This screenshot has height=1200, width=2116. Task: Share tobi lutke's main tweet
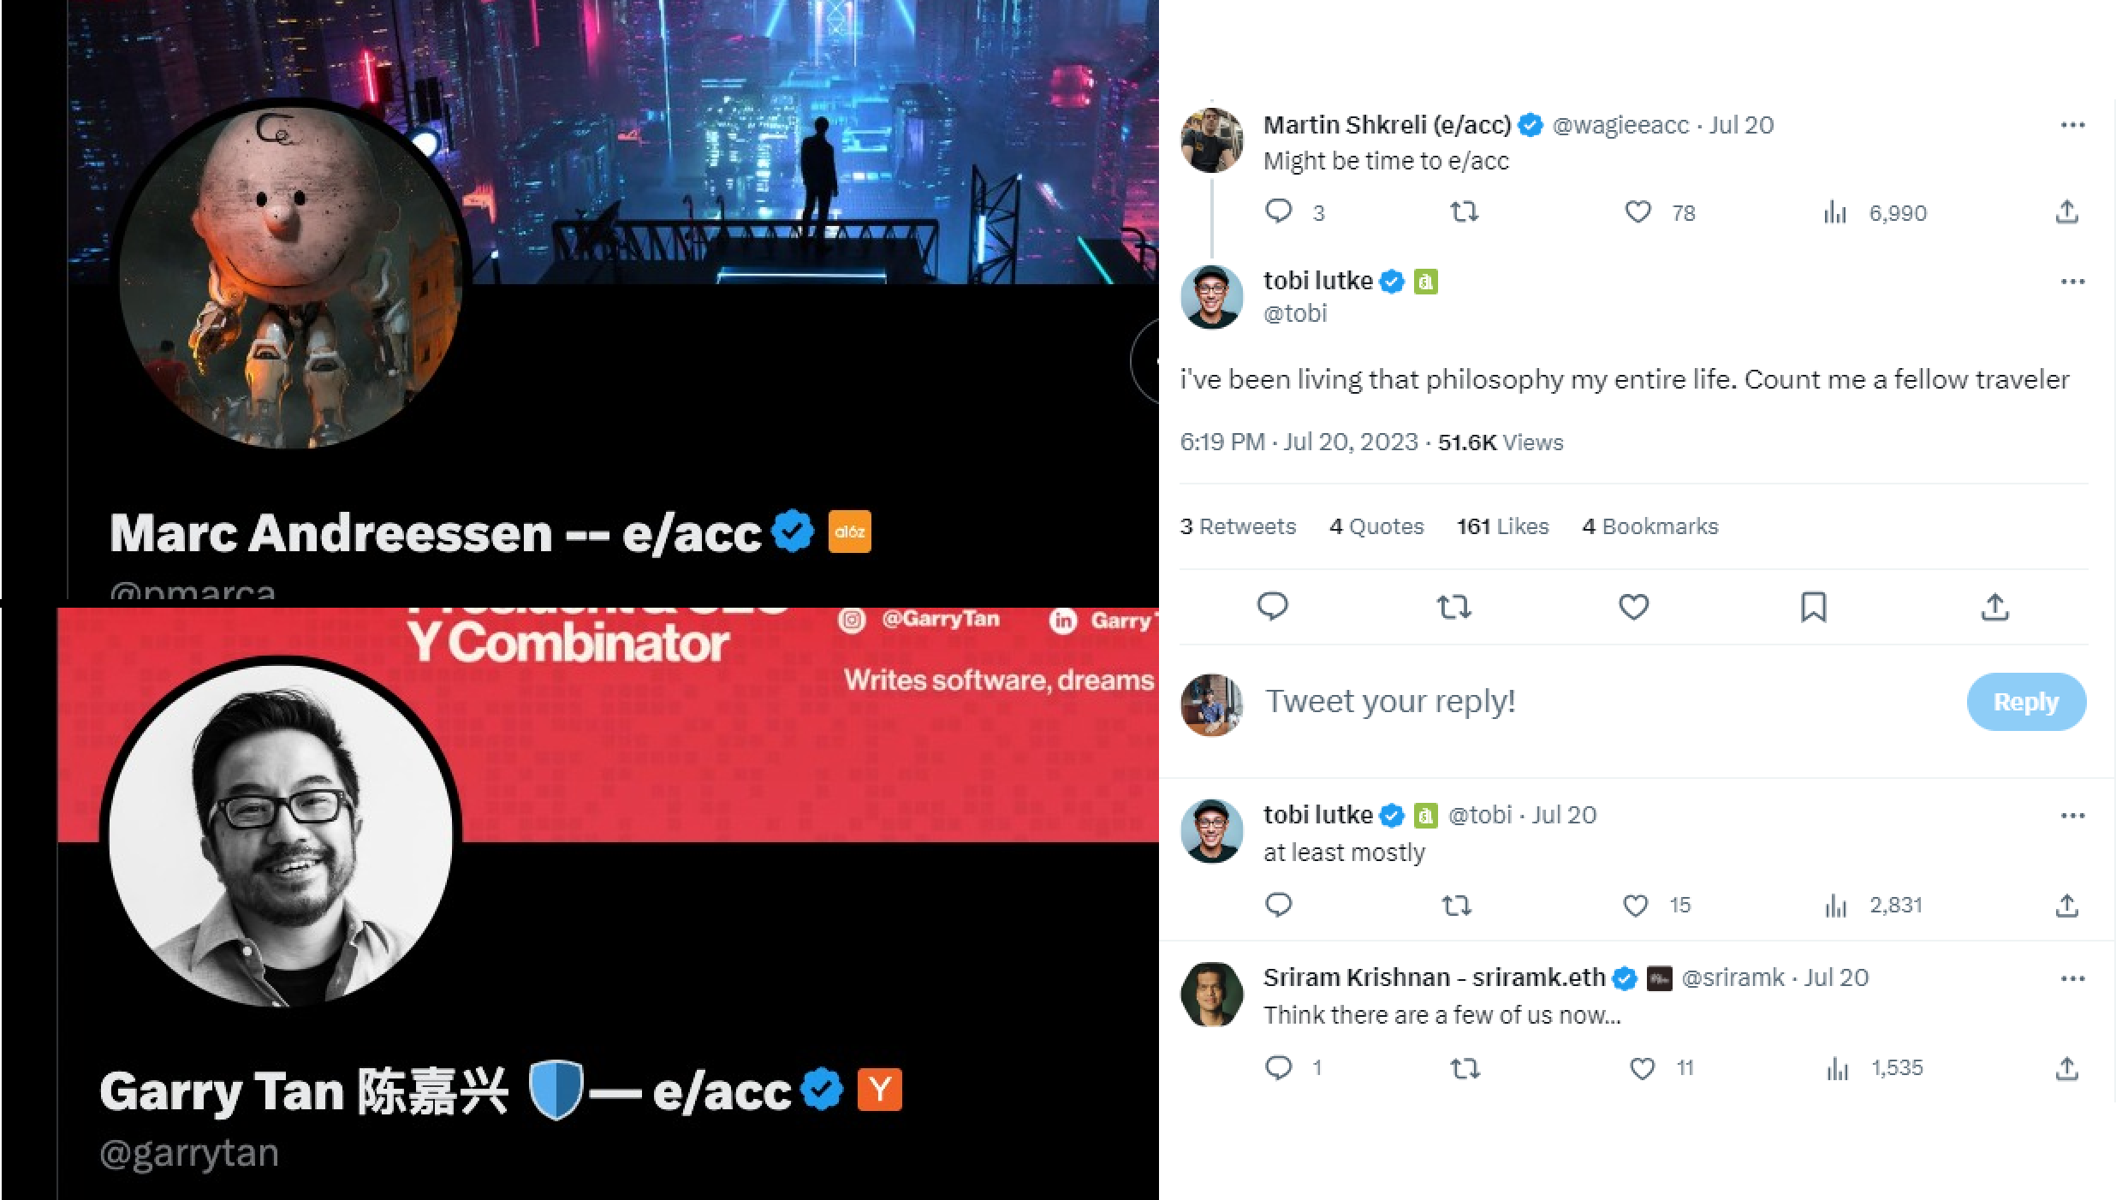coord(1994,607)
